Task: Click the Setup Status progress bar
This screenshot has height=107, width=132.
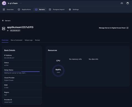Action: 22,72
